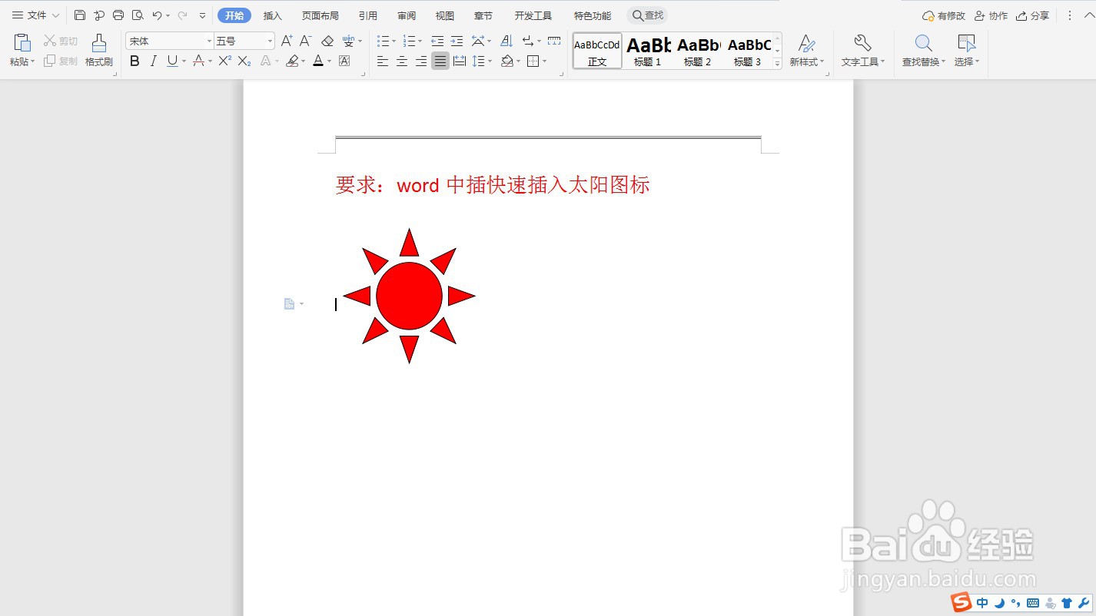Viewport: 1096px width, 616px height.
Task: Open the File (文件) menu dropdown arrow
Action: (x=55, y=15)
